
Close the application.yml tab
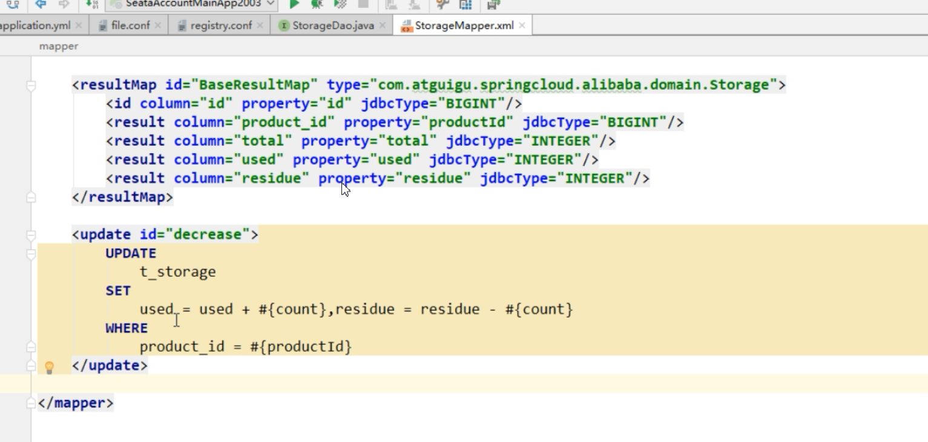click(79, 25)
